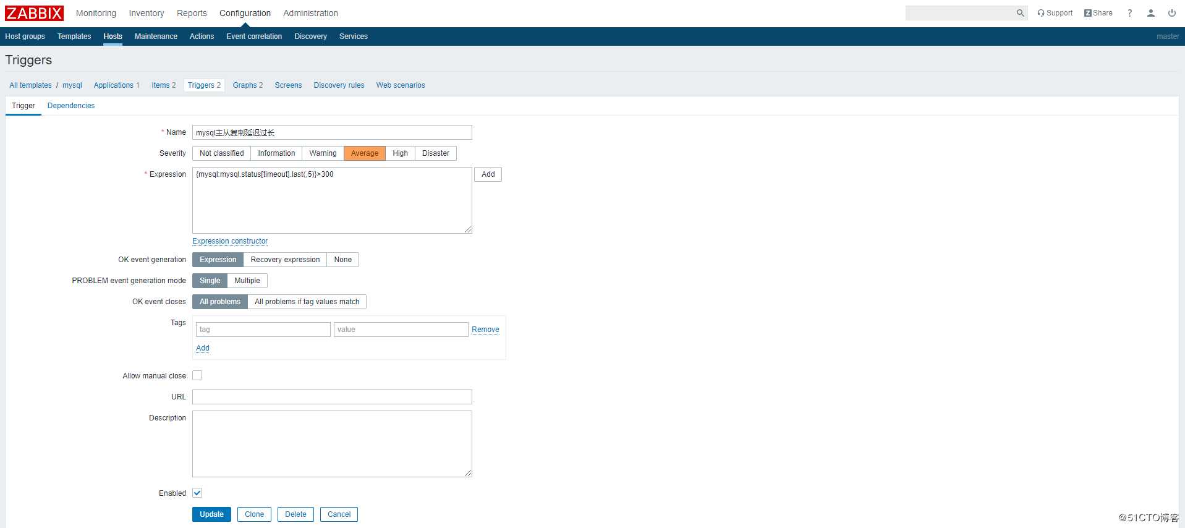Viewport: 1185px width, 528px height.
Task: Open mysql template breadcrumb link
Action: coord(72,85)
